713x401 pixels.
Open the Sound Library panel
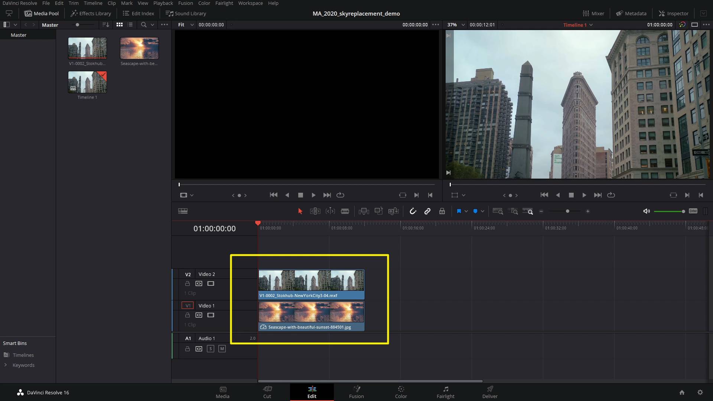186,13
